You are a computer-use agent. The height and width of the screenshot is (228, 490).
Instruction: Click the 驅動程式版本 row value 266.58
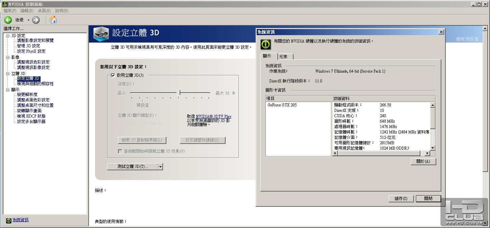tap(386, 105)
